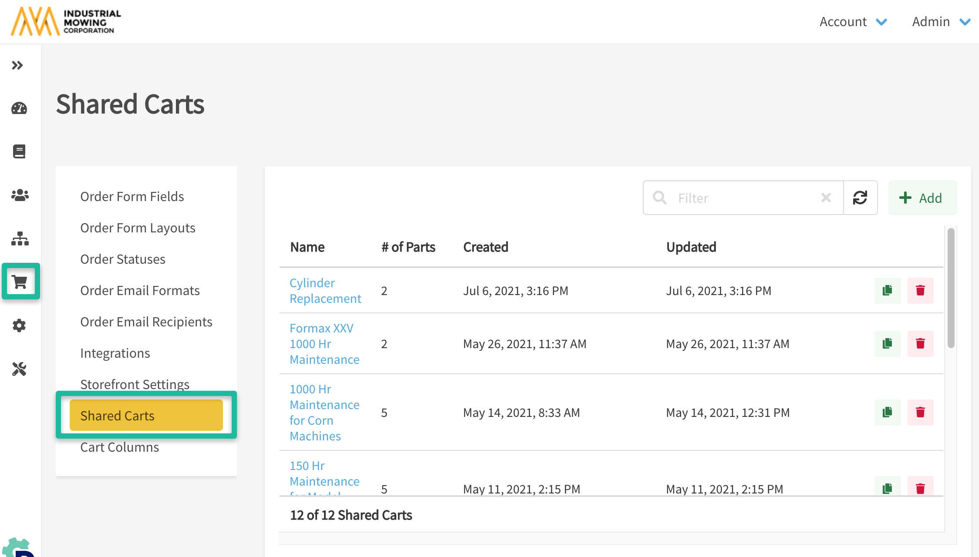Clear the filter with X icon
The height and width of the screenshot is (557, 979).
826,198
